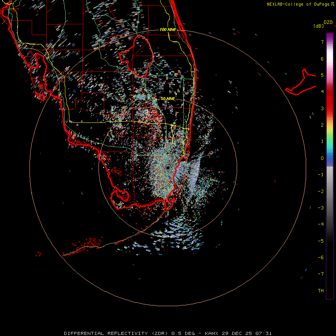Screen dimensions: 336x336
Task: Click the 07:31 timestamp
Action: [x=264, y=333]
